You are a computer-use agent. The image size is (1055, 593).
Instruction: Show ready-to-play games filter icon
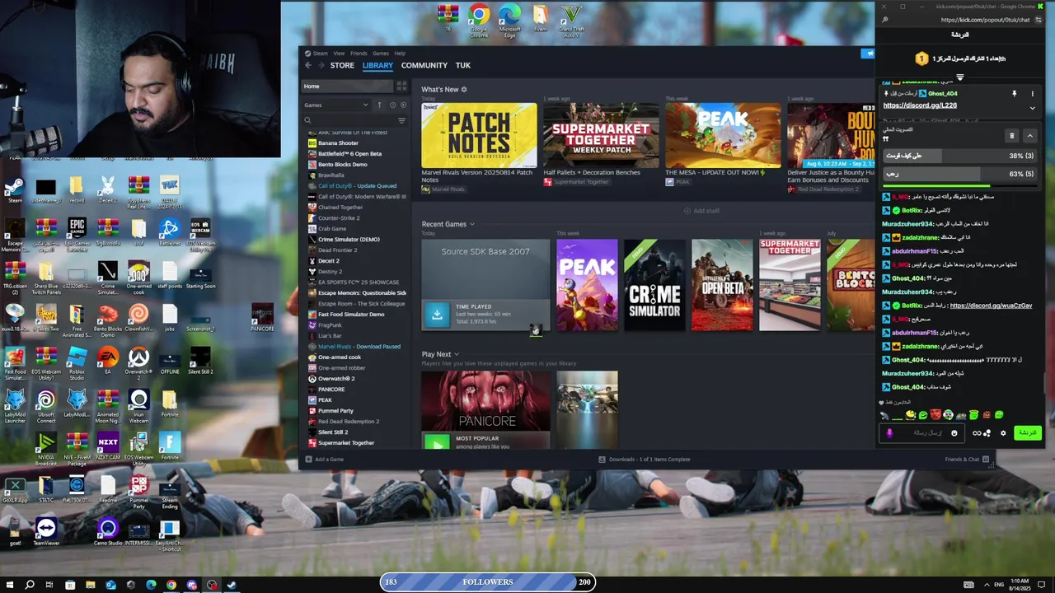click(403, 105)
